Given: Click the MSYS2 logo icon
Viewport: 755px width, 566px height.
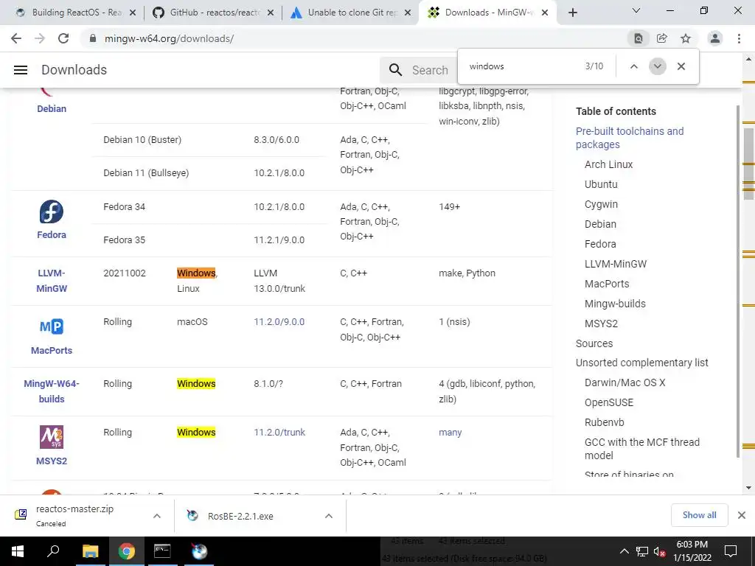Looking at the screenshot, I should pyautogui.click(x=52, y=437).
